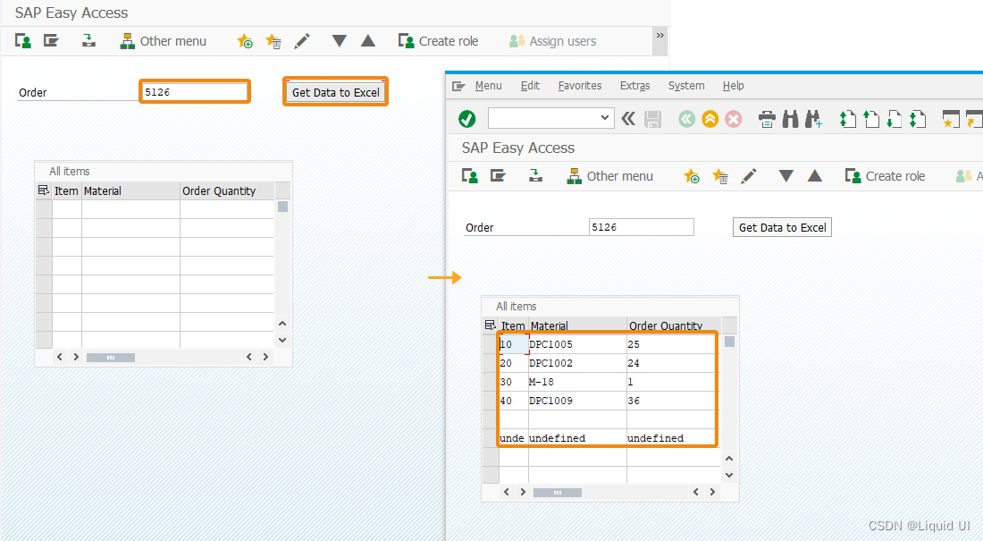Click the green Enter checkmark icon
983x541 pixels.
point(467,119)
